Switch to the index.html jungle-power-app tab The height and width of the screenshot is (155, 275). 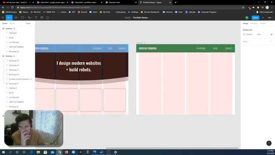52,3
